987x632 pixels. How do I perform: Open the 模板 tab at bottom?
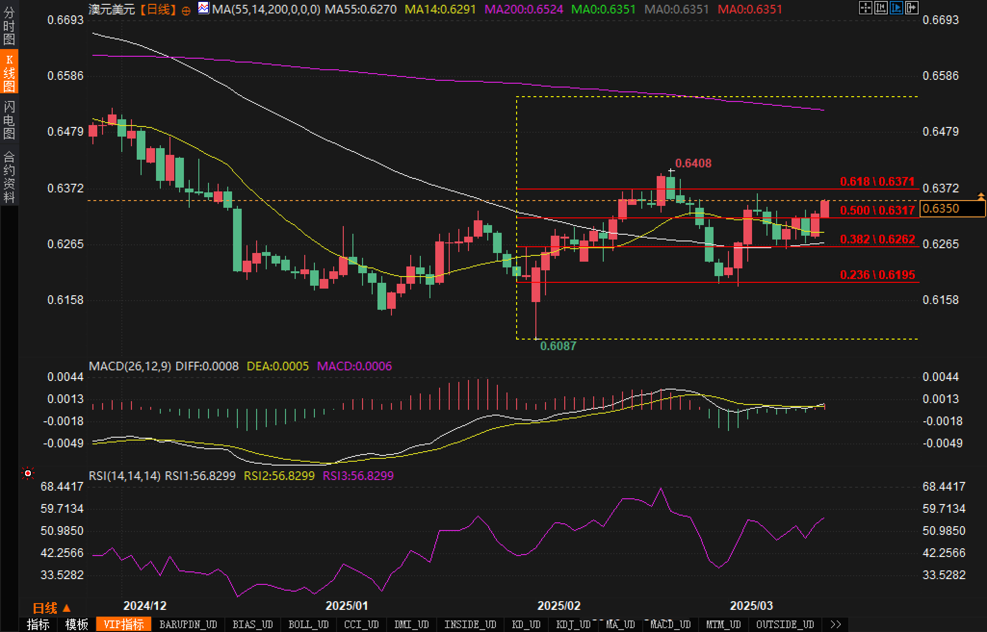[x=77, y=624]
